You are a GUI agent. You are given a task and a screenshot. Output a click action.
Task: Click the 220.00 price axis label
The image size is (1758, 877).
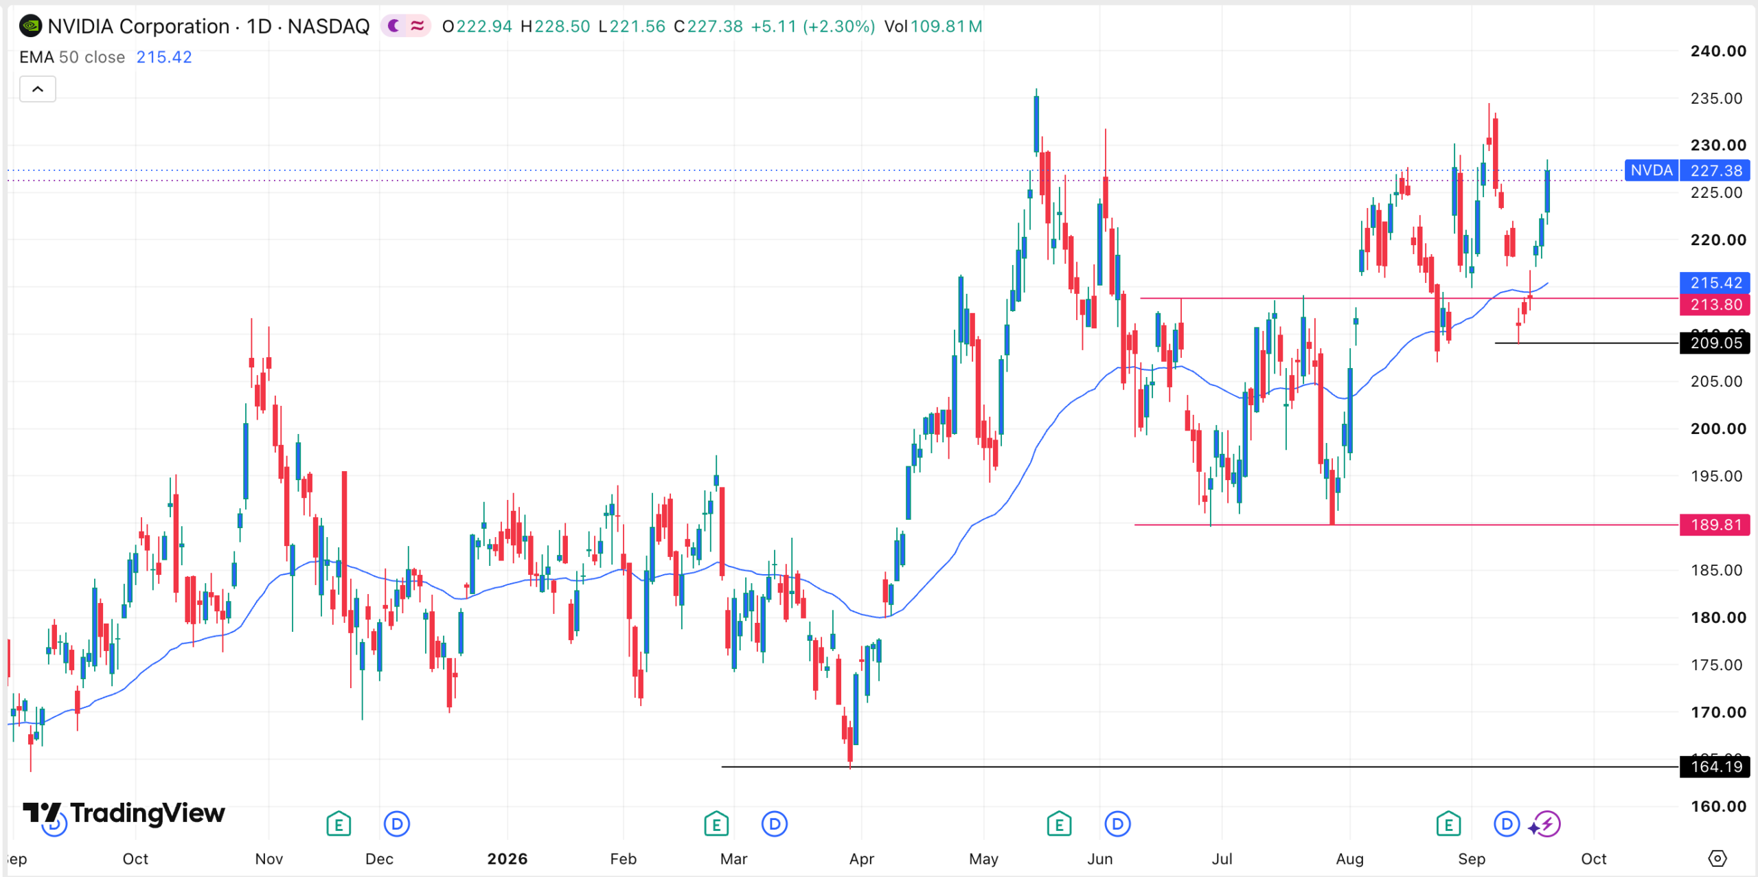point(1718,240)
